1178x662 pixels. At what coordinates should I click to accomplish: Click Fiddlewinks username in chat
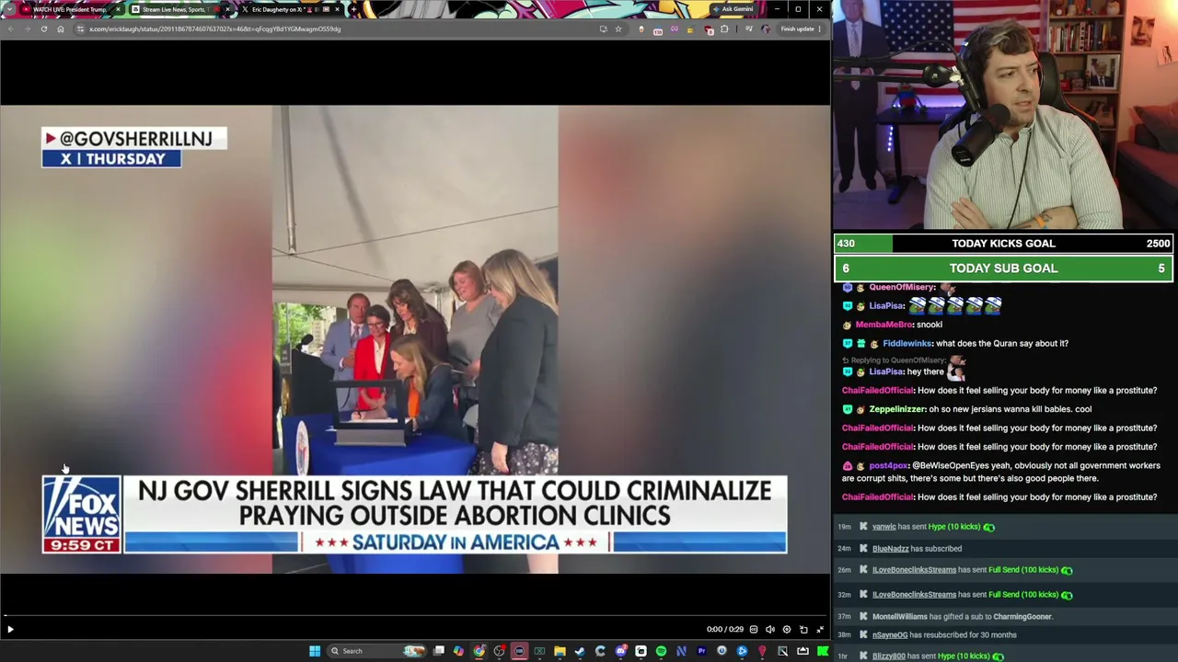(907, 344)
